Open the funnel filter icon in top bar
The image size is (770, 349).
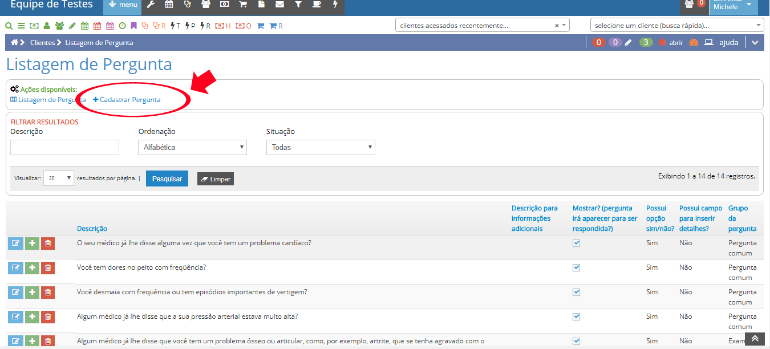coord(298,5)
